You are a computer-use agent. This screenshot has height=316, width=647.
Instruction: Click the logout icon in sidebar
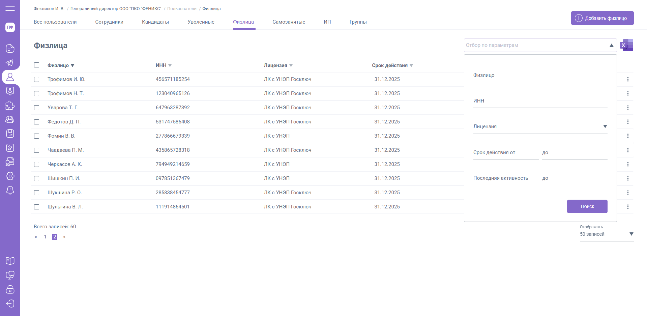10,304
